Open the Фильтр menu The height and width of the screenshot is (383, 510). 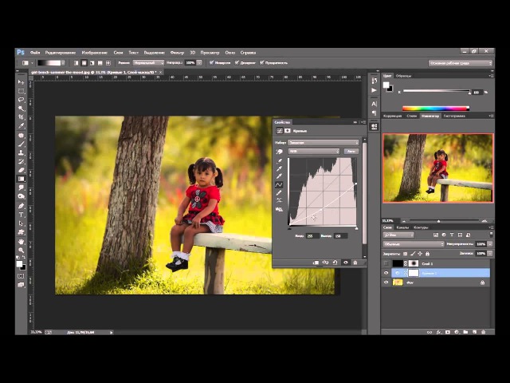pyautogui.click(x=177, y=53)
